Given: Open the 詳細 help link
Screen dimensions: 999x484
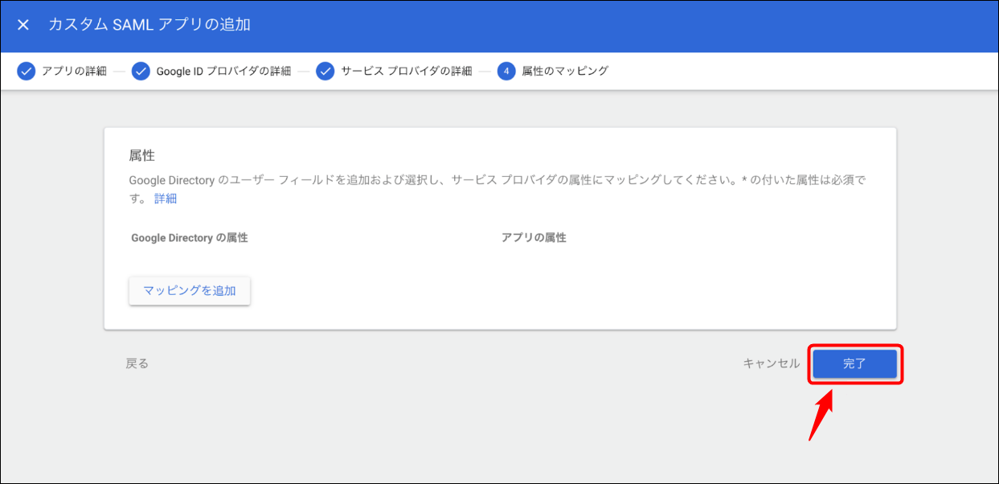Looking at the screenshot, I should coord(165,198).
